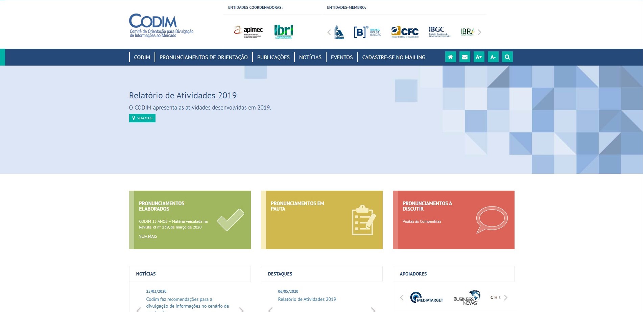Open the Business News apoiador logo
Viewport: 643px width, 312px height.
467,298
